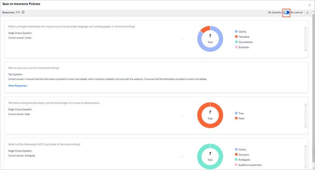This screenshot has width=315, height=170.
Task: Click scroll-down arrow of True/False legend
Action: pyautogui.click(x=305, y=126)
